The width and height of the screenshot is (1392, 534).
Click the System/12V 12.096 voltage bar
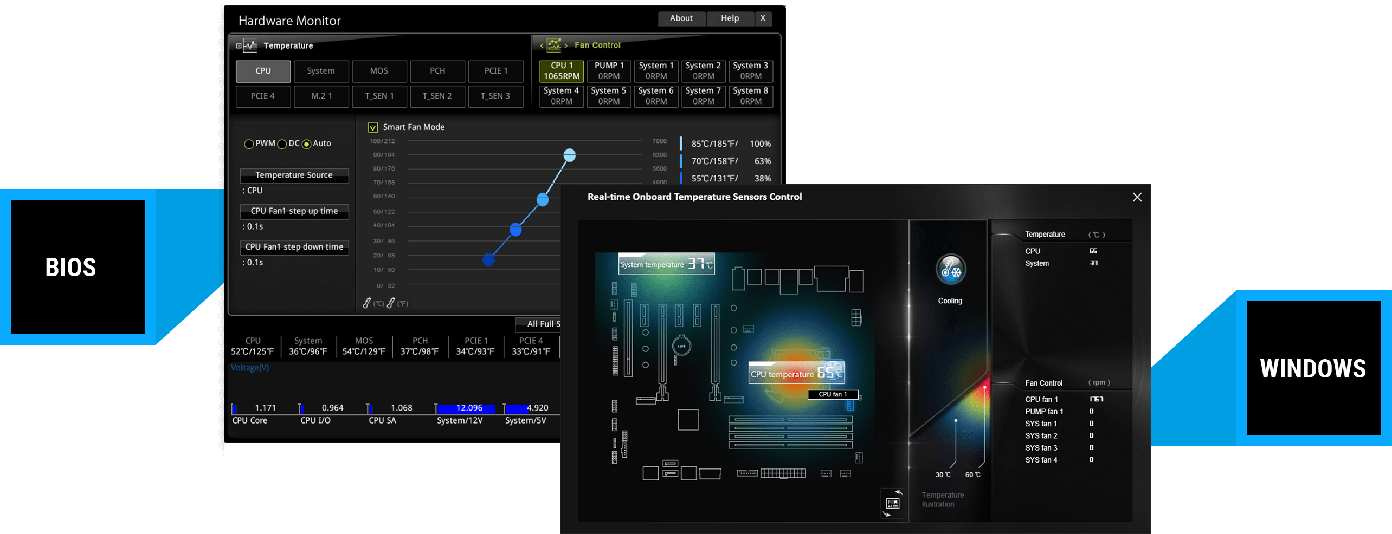(466, 408)
